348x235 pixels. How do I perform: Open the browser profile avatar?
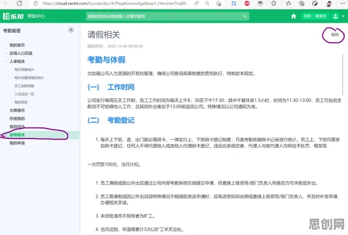(329, 4)
